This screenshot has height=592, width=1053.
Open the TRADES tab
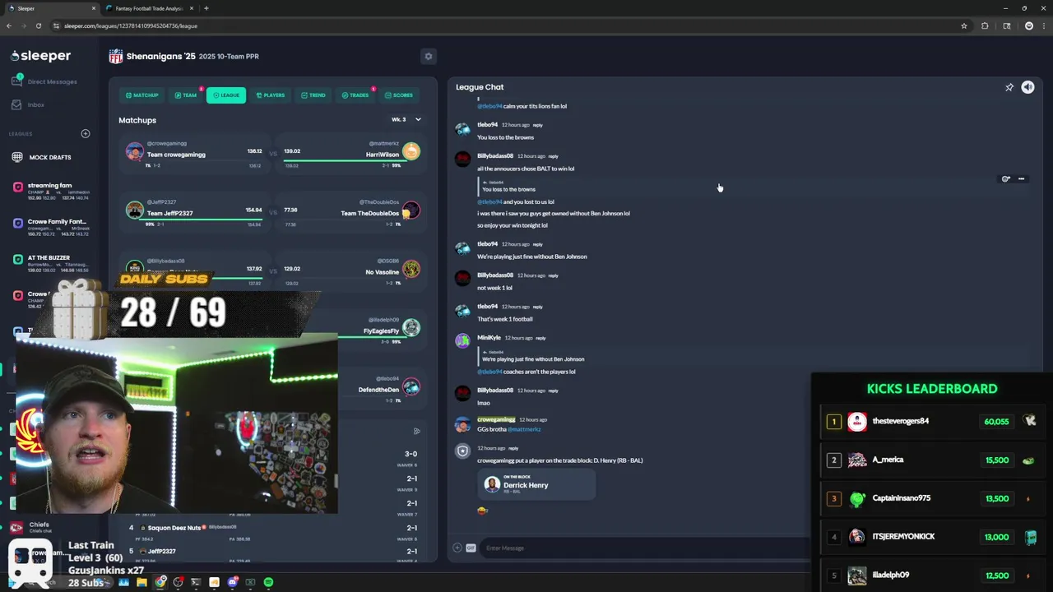tap(355, 95)
